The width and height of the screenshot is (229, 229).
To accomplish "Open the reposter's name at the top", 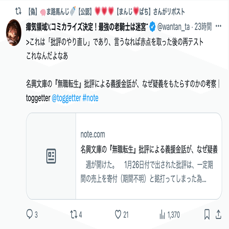I will (x=106, y=12).
